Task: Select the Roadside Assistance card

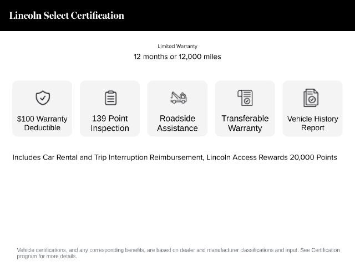Action: pos(177,109)
